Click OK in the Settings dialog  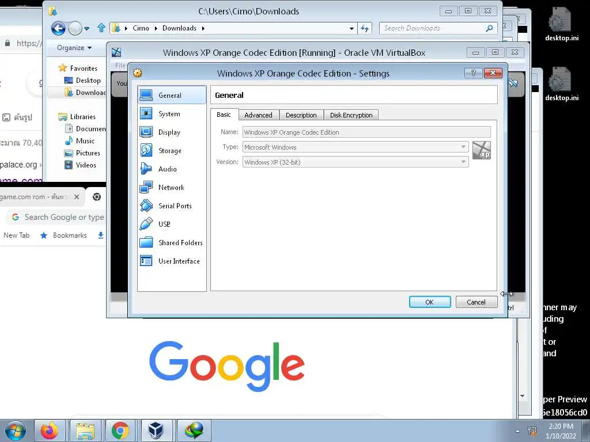click(430, 302)
